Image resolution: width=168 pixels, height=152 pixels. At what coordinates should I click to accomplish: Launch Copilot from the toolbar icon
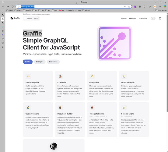point(165,6)
